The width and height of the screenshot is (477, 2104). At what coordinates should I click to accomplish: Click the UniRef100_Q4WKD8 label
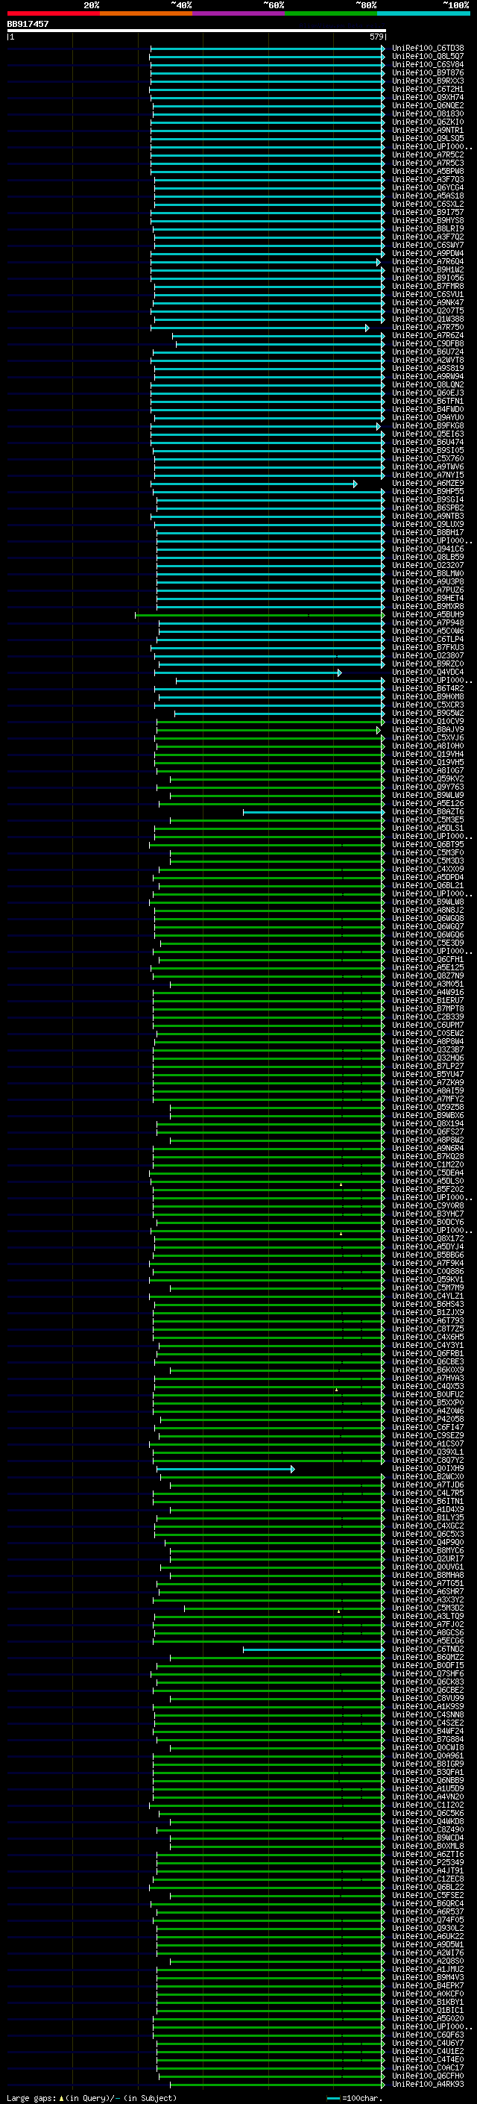[x=428, y=1821]
